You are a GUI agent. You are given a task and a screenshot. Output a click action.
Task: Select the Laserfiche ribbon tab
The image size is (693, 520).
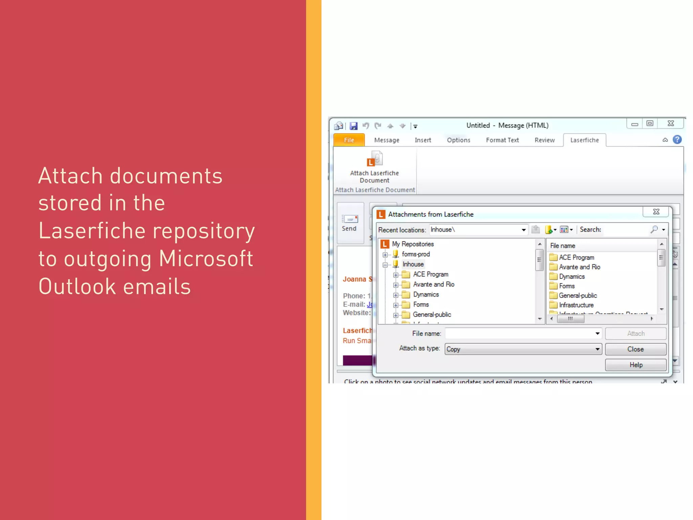[584, 140]
